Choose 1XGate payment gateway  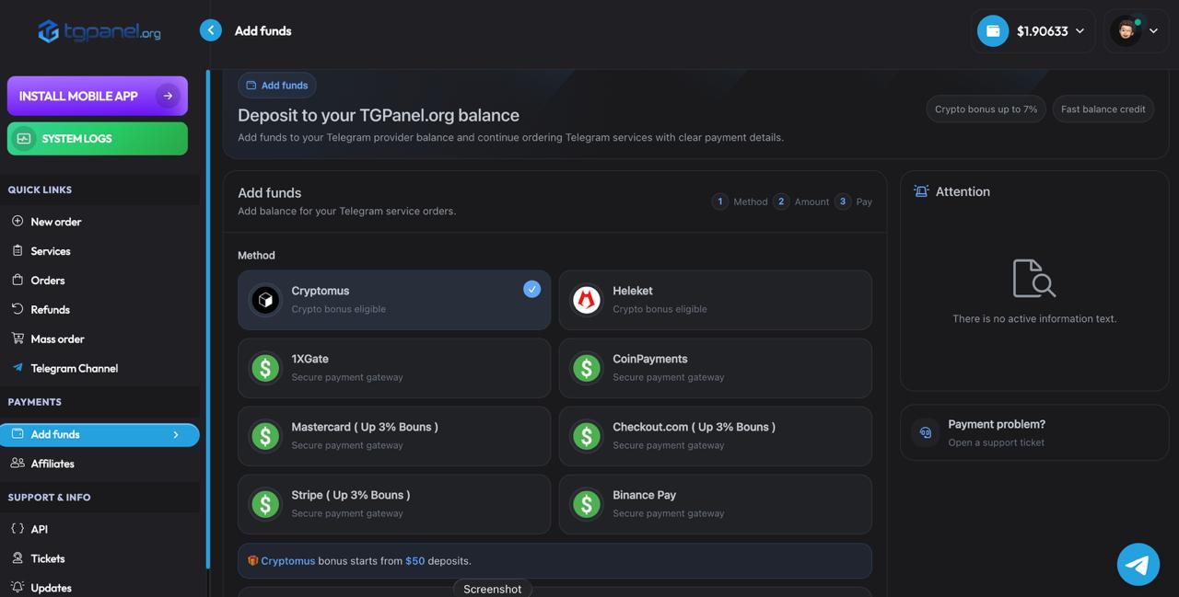(x=394, y=368)
